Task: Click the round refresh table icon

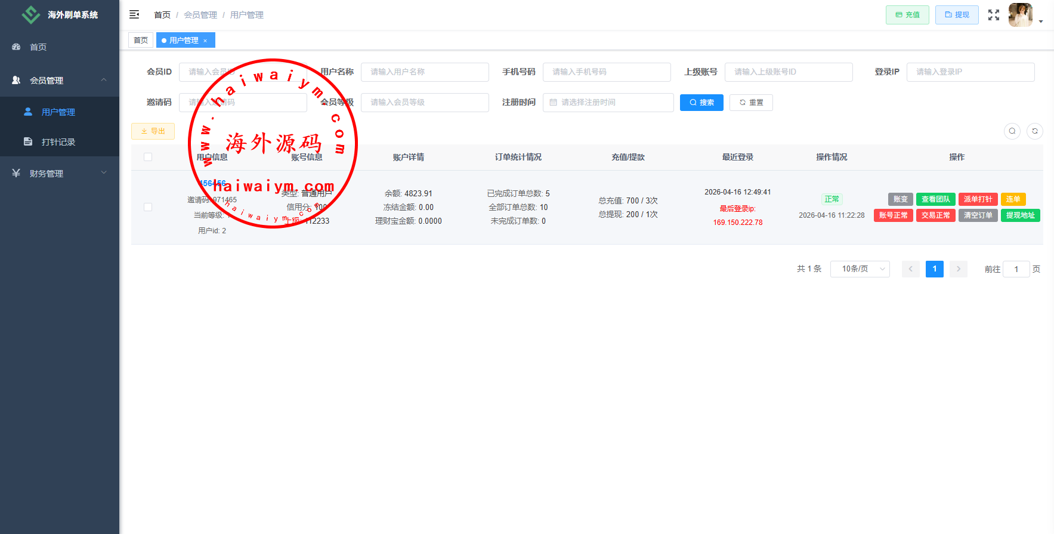Action: point(1034,131)
